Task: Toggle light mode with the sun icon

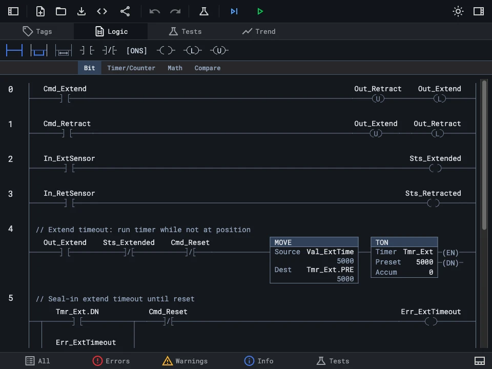Action: pyautogui.click(x=458, y=11)
